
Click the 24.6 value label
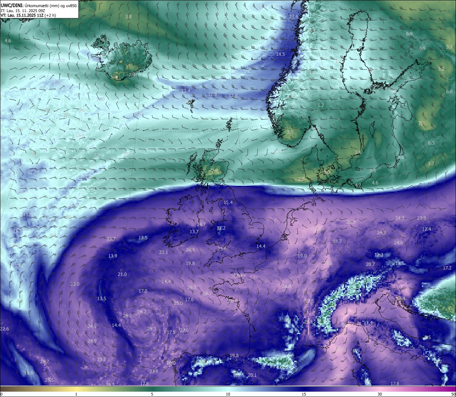pyautogui.click(x=398, y=242)
